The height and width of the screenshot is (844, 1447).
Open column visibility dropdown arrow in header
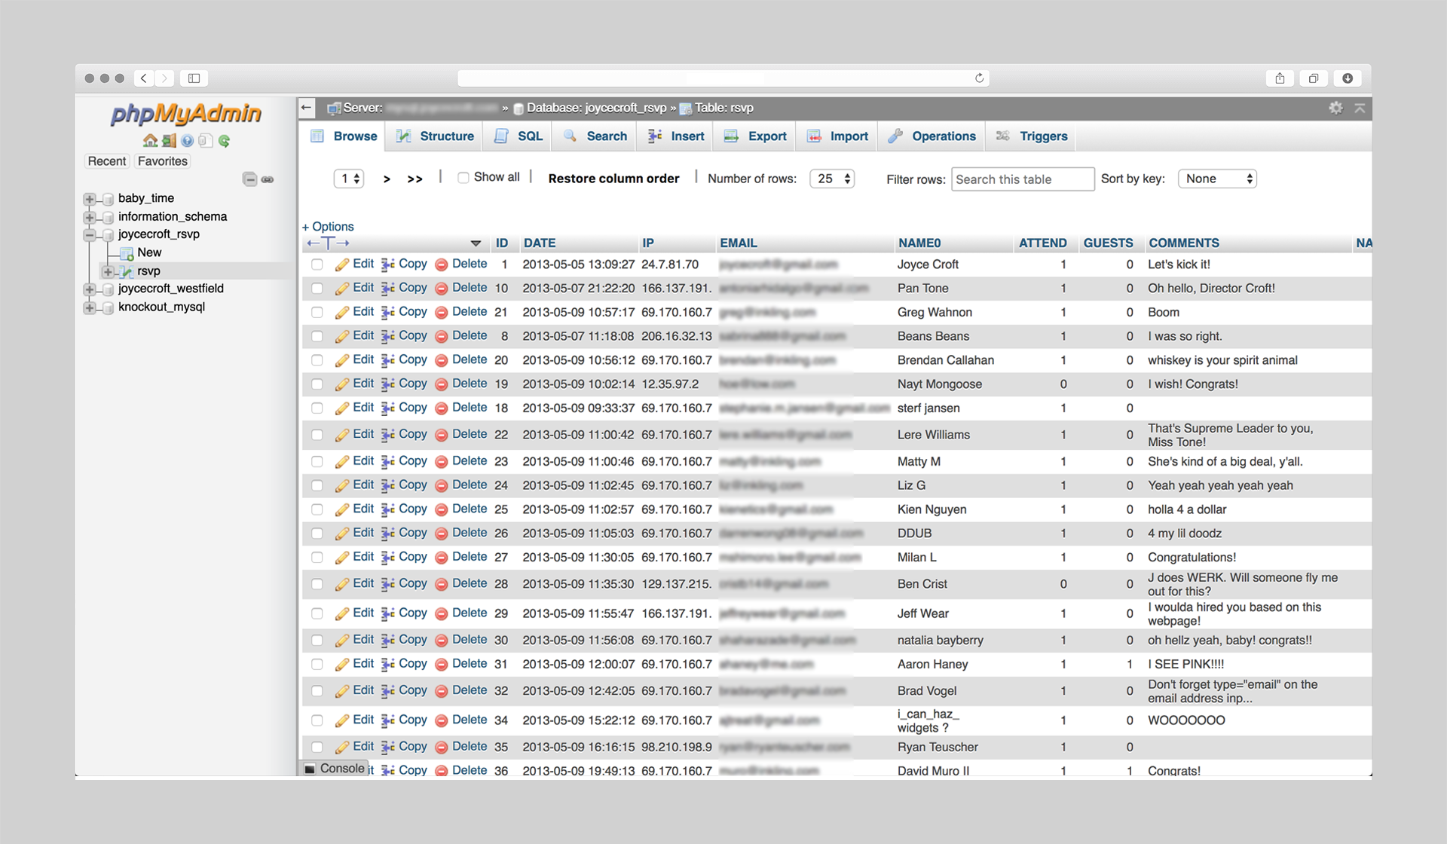coord(476,243)
